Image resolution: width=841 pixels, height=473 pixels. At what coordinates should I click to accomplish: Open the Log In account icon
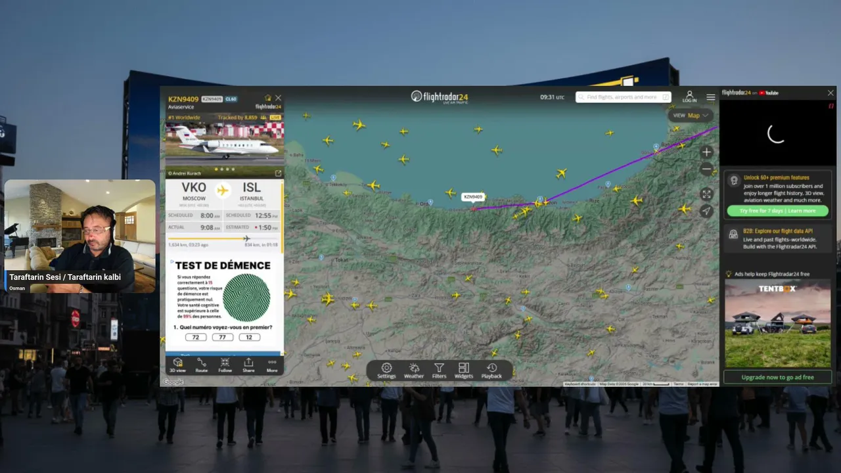(689, 97)
